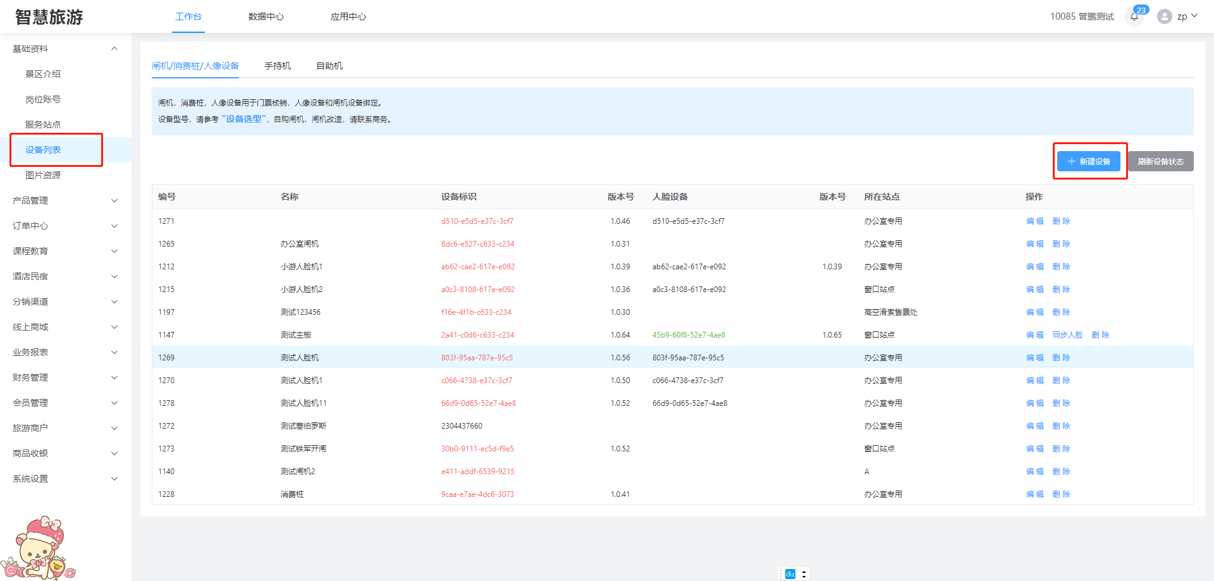Click the 智慧旅游 logo
The height and width of the screenshot is (581, 1214).
pos(49,17)
